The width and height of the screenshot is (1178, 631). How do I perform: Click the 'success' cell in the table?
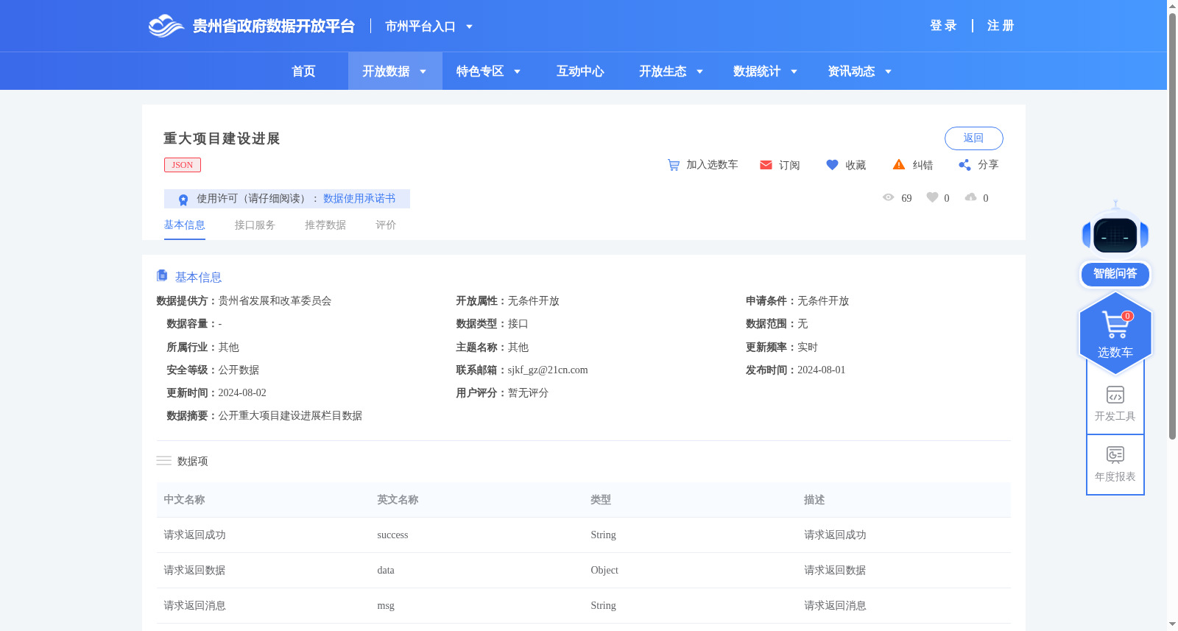click(392, 535)
